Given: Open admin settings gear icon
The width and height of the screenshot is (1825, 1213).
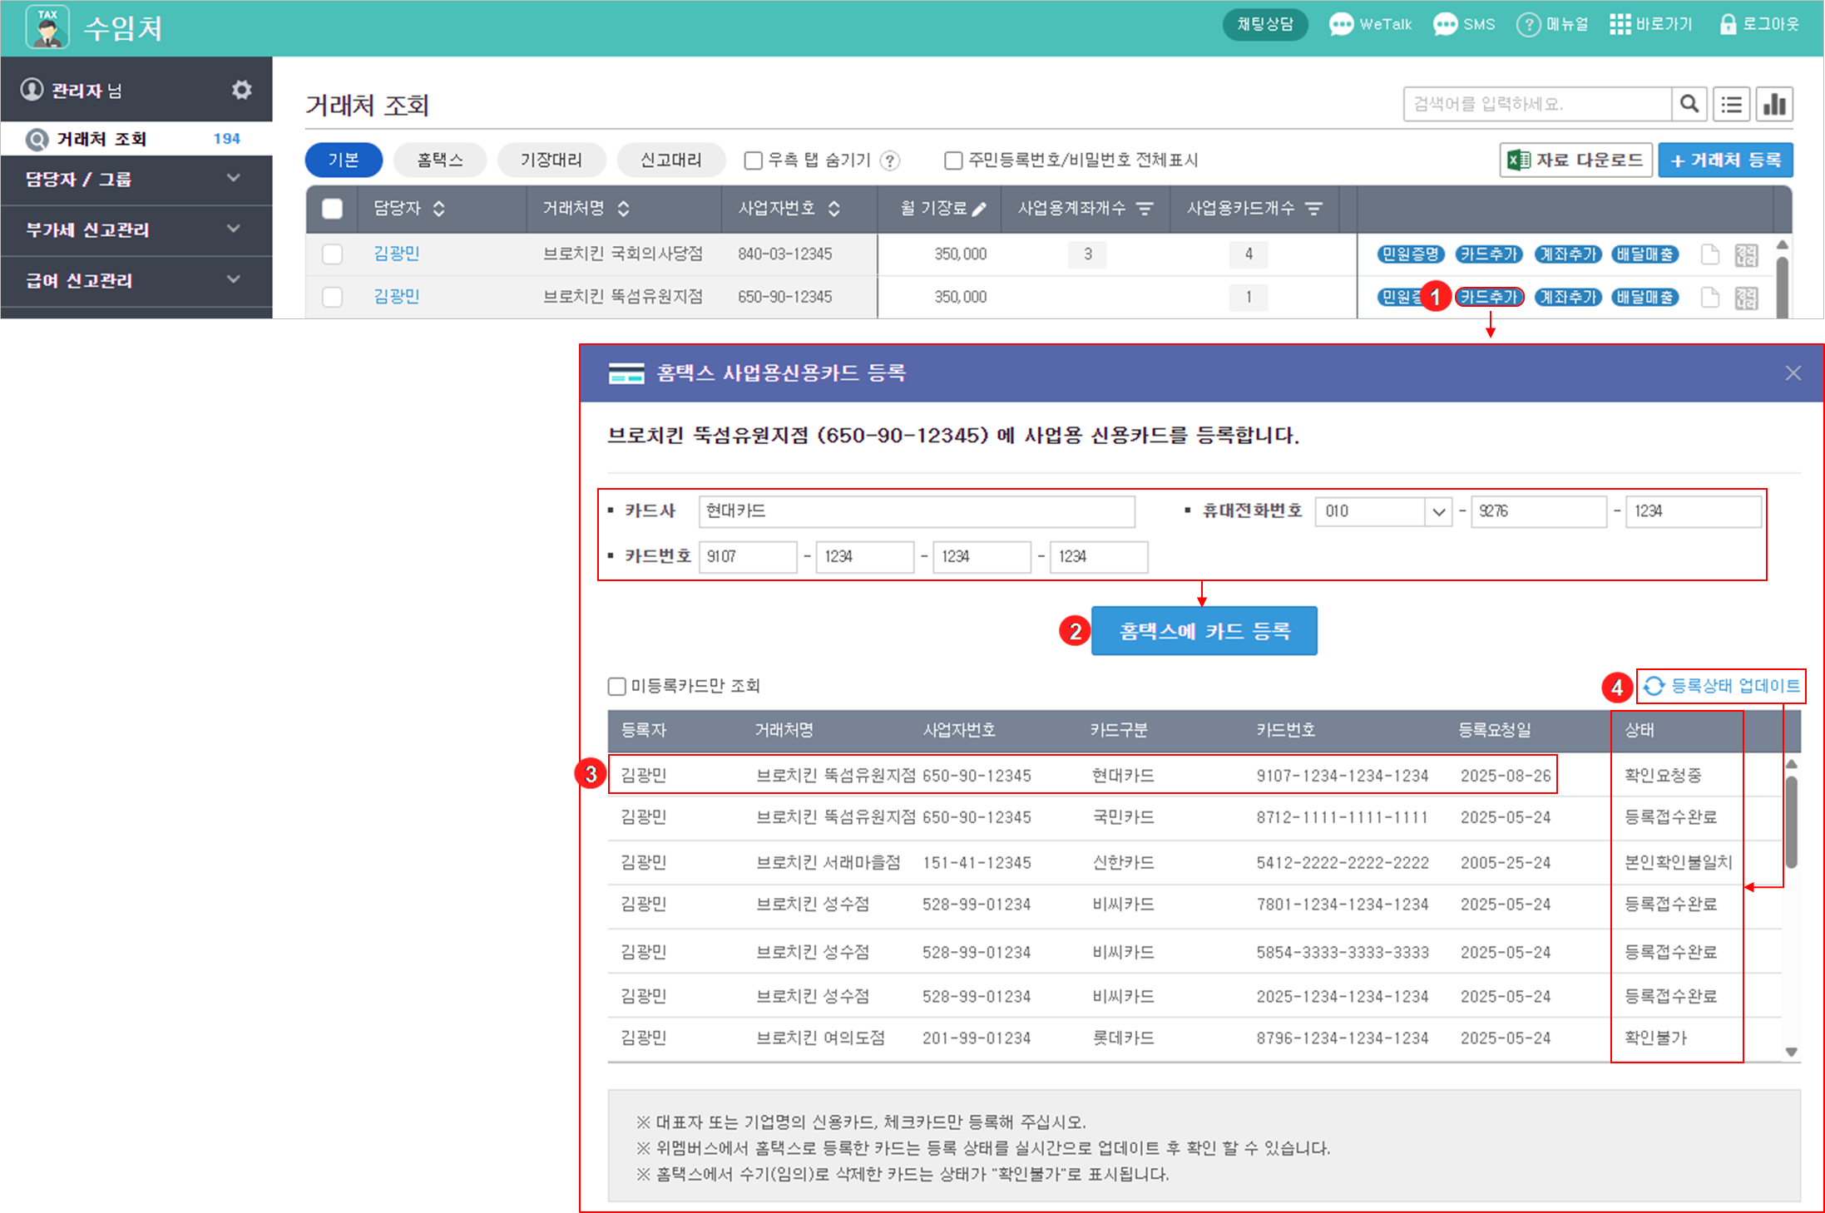Looking at the screenshot, I should coord(241,90).
